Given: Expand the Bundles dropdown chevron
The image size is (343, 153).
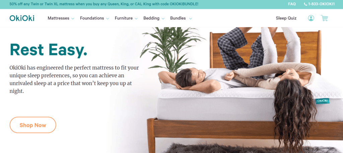Looking at the screenshot, I should point(190,19).
